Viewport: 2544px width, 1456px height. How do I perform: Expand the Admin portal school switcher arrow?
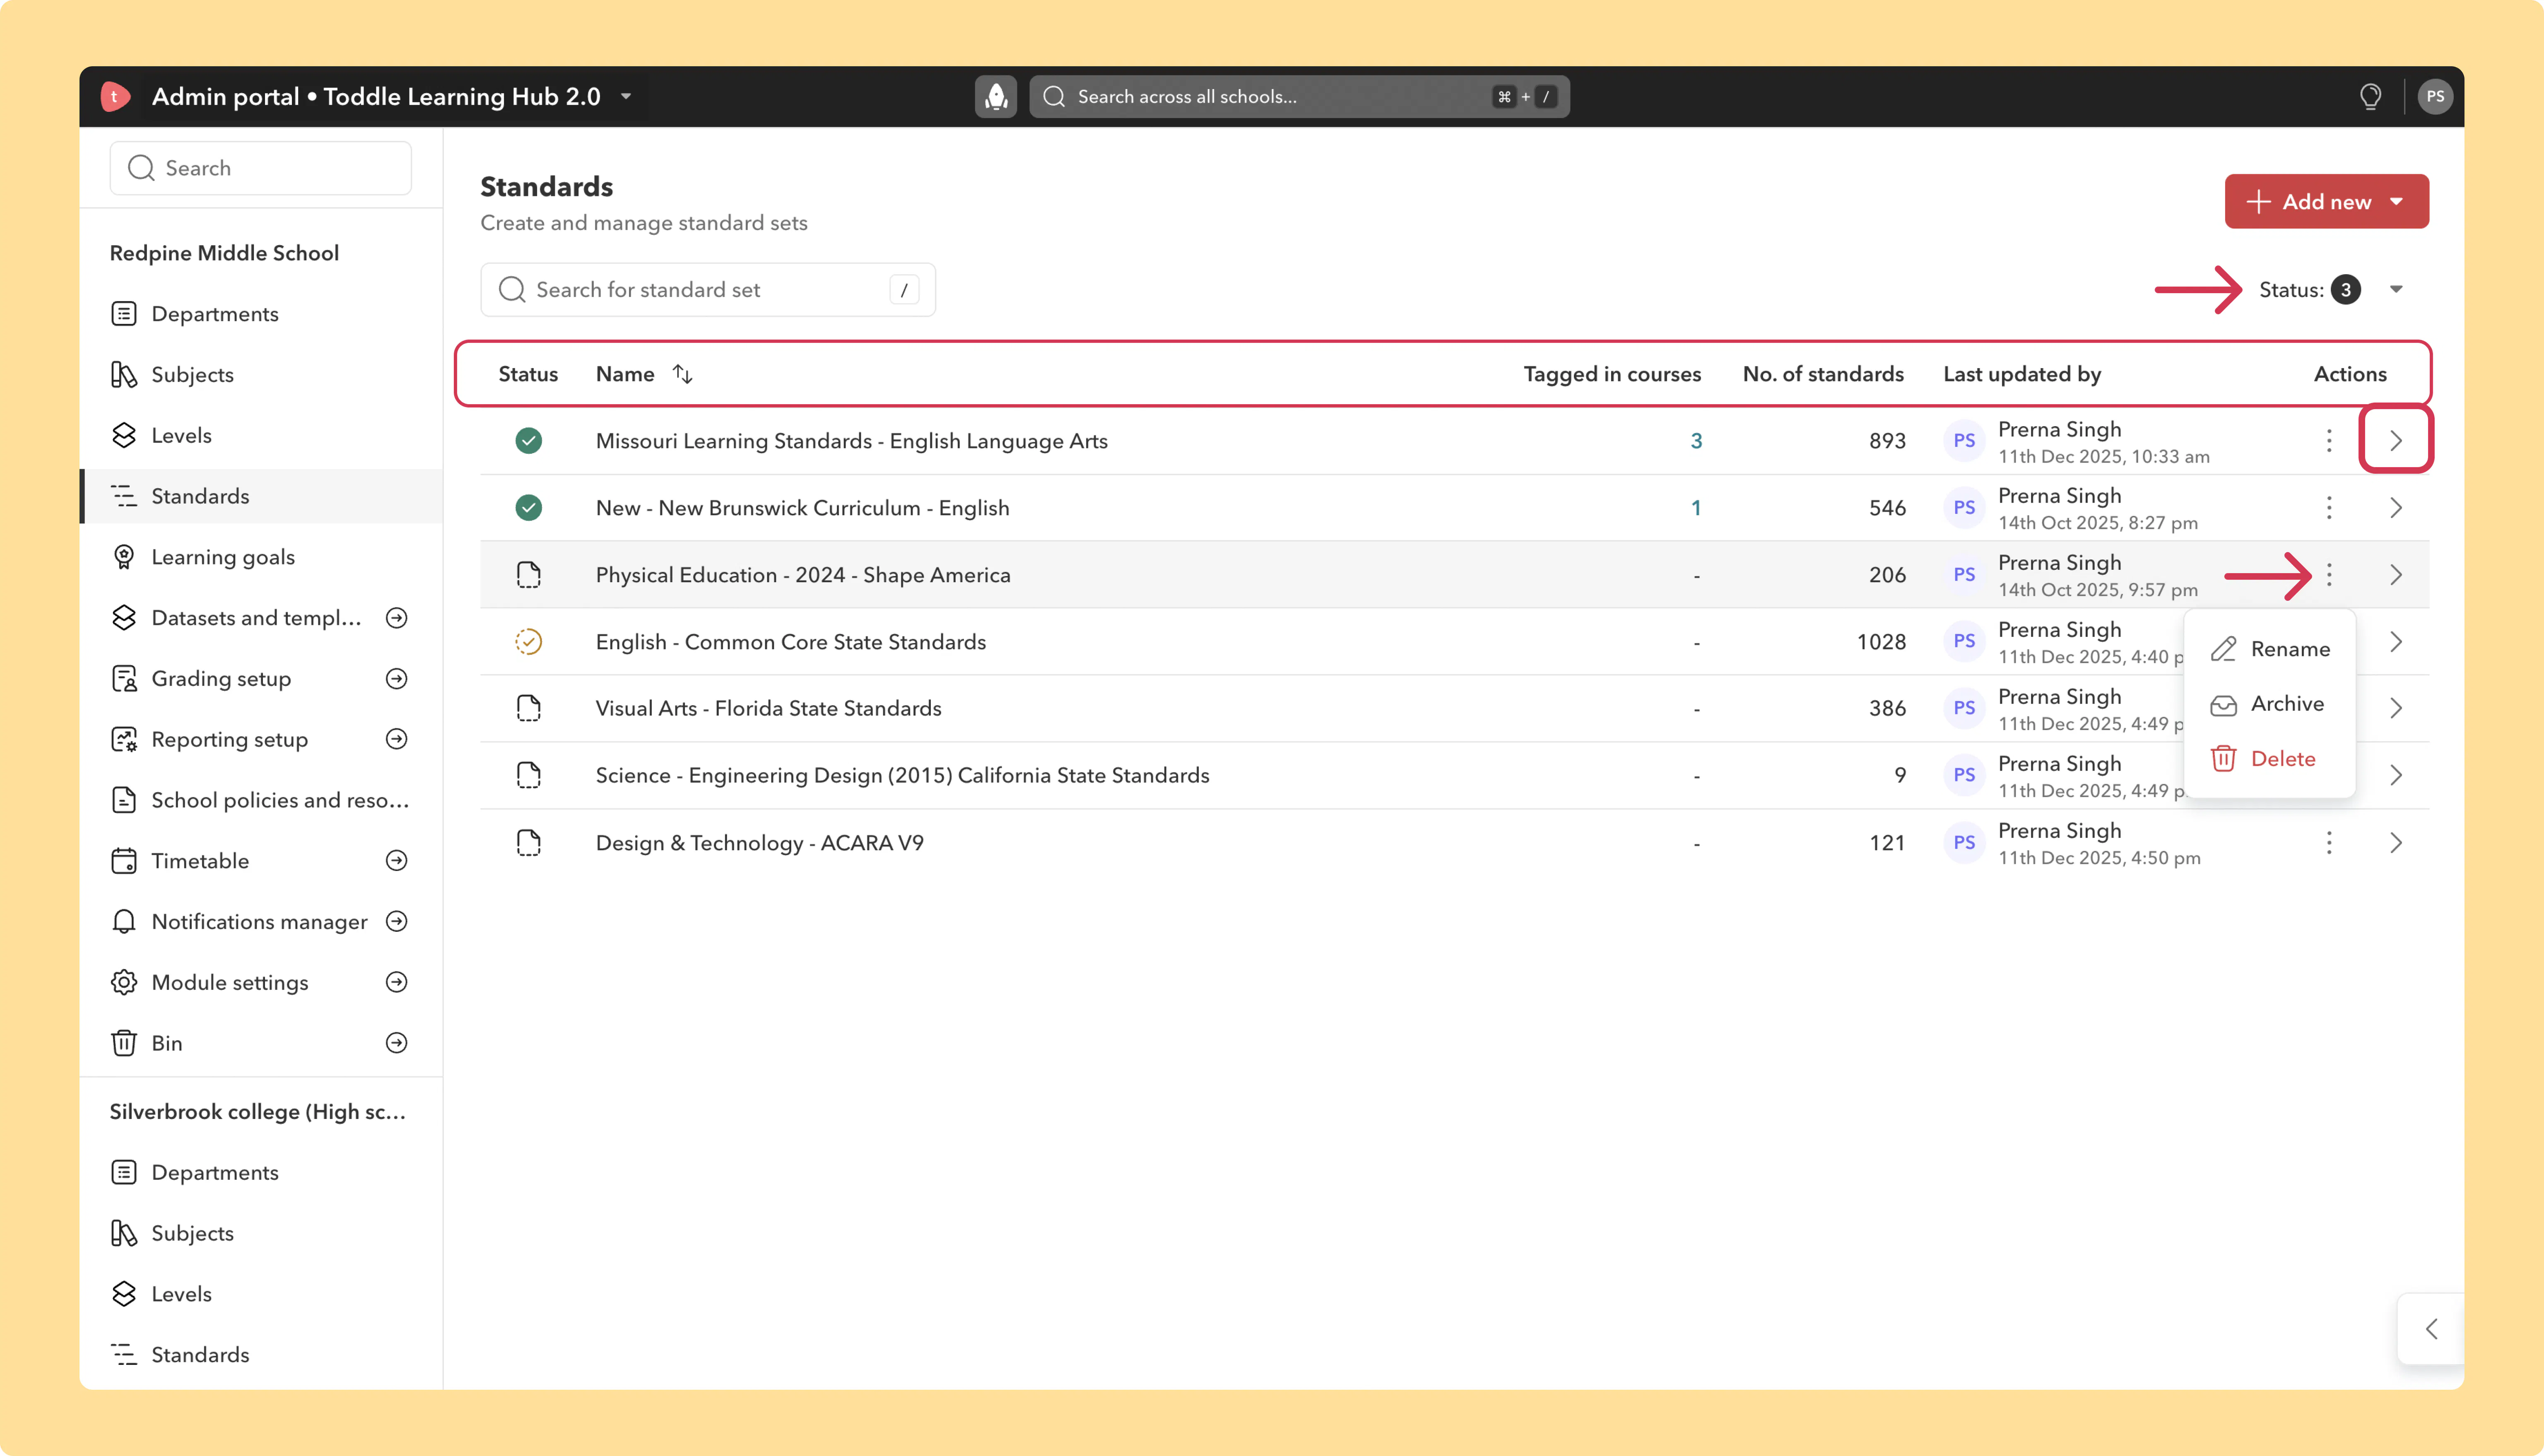click(x=626, y=96)
